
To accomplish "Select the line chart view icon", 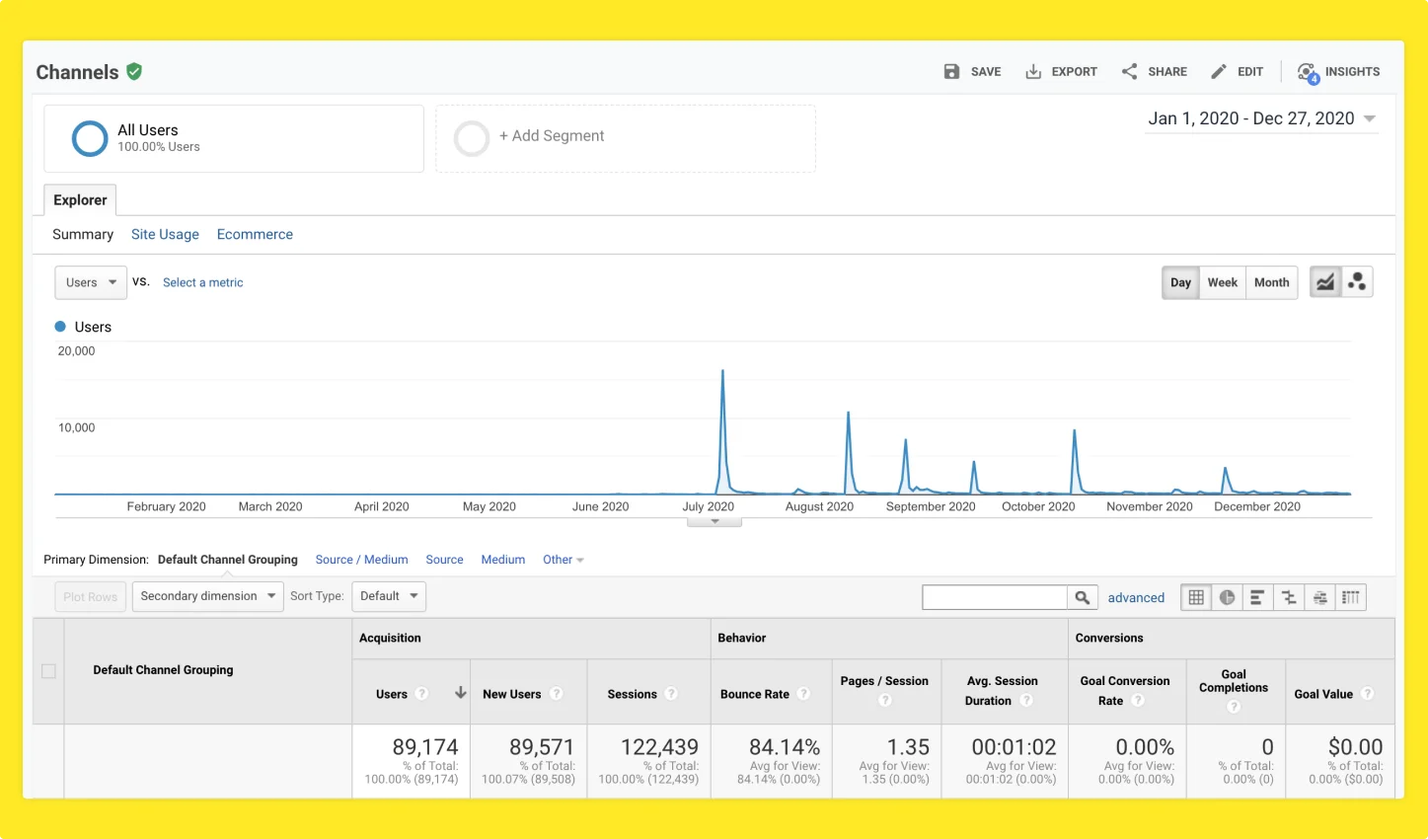I will tap(1325, 282).
